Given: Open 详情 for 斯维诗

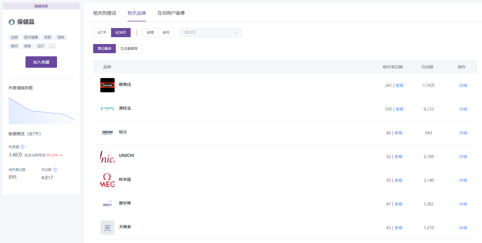Looking at the screenshot, I should click(x=463, y=85).
